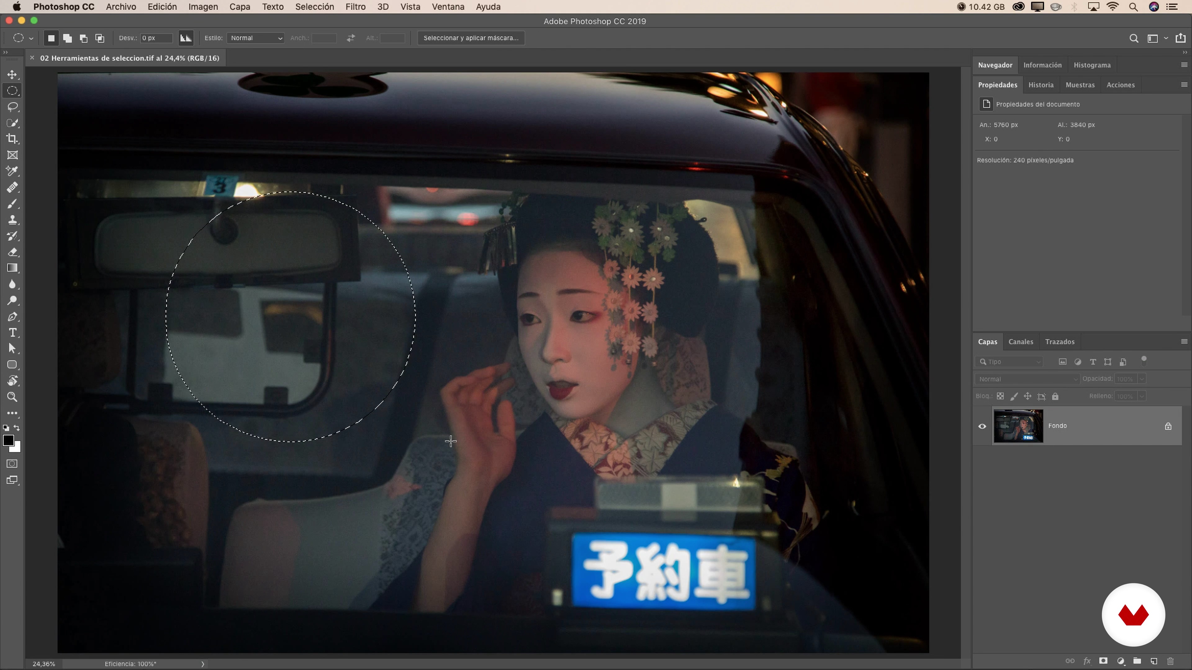Click the Desv. feather input field
1192x670 pixels.
pos(156,38)
